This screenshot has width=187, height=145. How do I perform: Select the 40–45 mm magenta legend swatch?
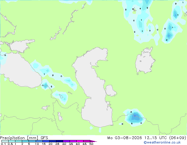[80, 141]
